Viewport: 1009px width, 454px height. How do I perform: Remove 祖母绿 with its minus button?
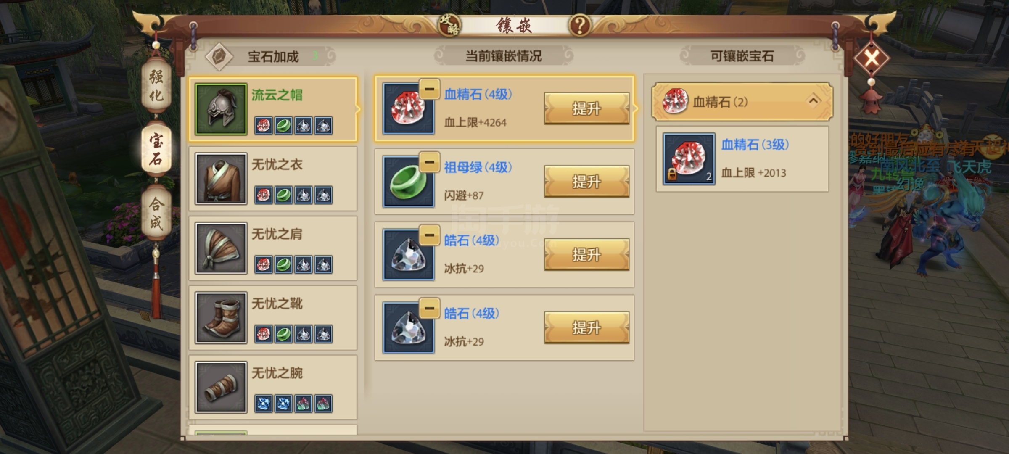(429, 162)
